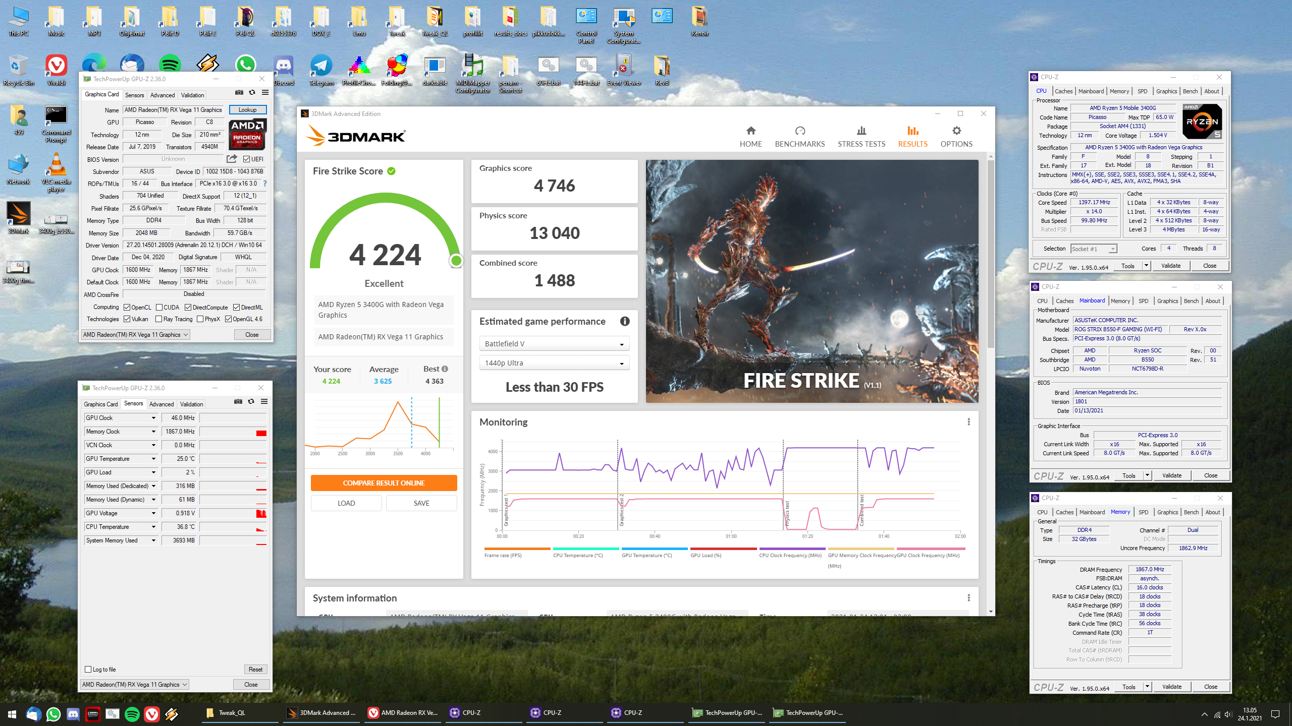Open the GPU selector dropdown in upper GPU-Z
Viewport: 1292px width, 726px height.
(x=136, y=335)
